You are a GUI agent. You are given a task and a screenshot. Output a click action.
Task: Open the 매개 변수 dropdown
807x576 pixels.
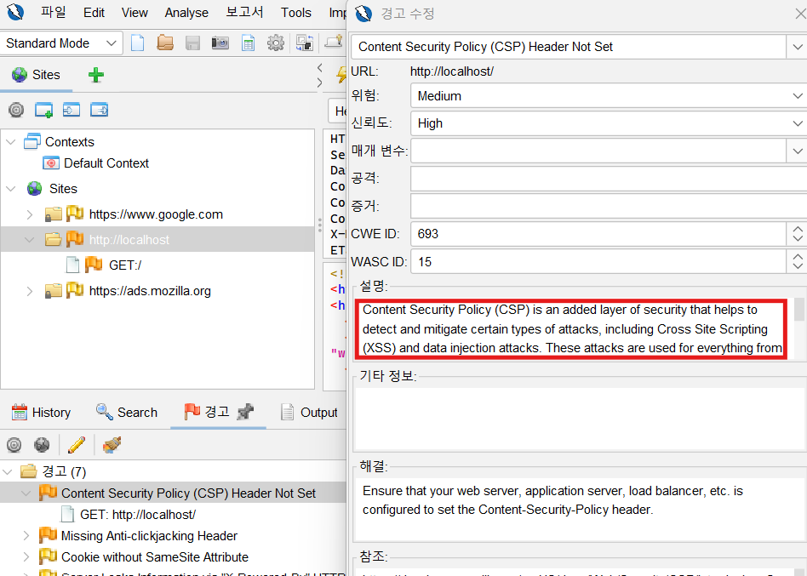tap(798, 151)
